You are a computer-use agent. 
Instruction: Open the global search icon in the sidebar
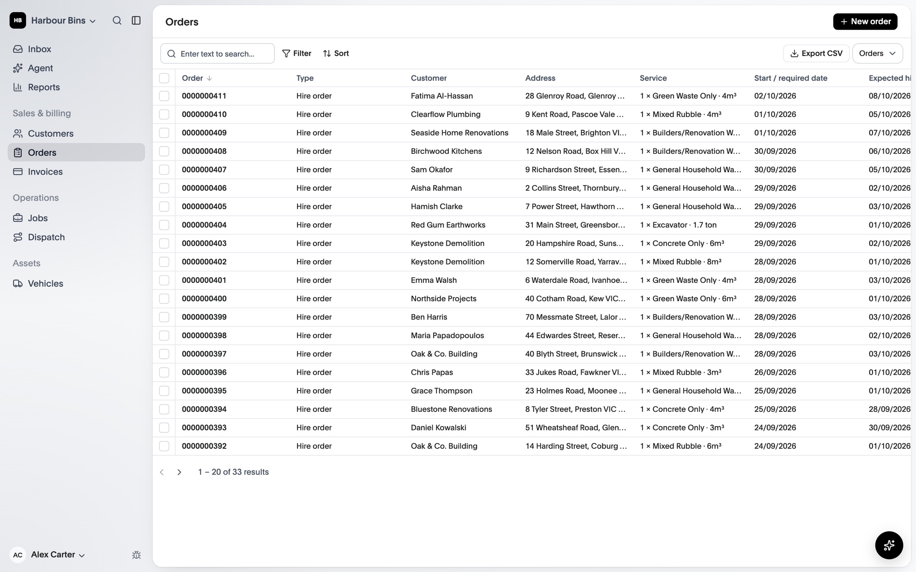tap(117, 21)
